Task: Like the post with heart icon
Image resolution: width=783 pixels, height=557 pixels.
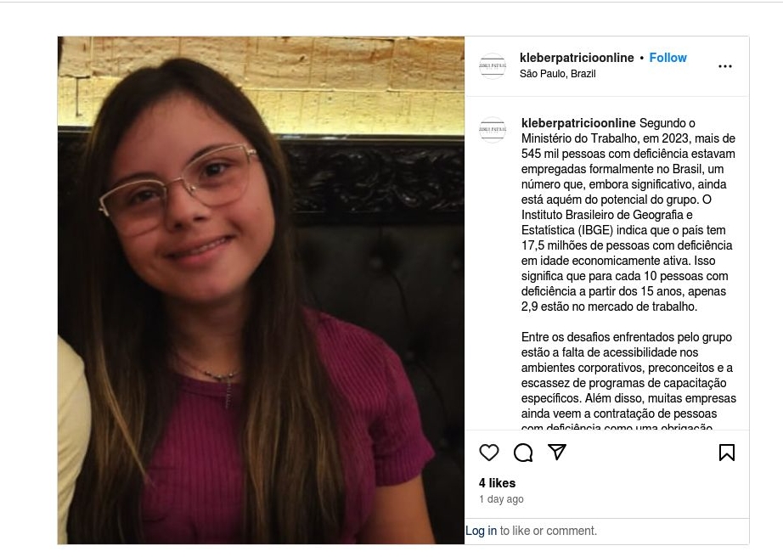Action: pos(489,453)
